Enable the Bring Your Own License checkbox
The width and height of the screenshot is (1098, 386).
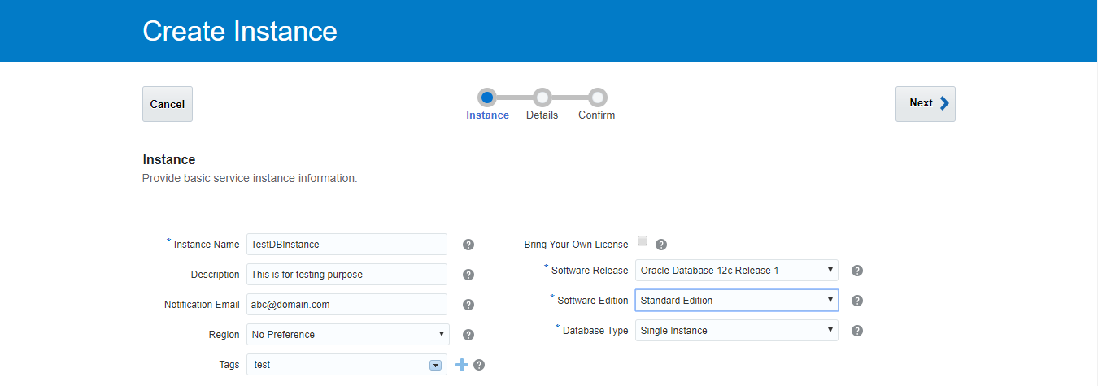tap(643, 241)
